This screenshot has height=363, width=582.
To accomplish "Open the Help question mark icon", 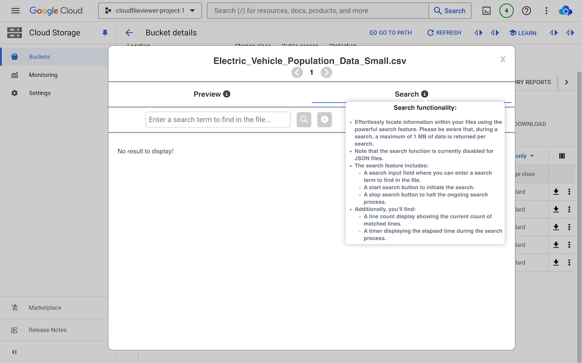I will (526, 10).
